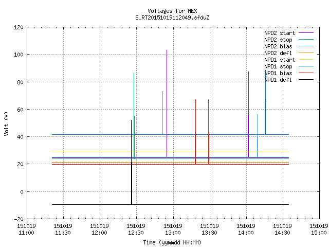Click the 'NPD1 start' legend label
Viewport: 329px width, 247px height.
click(280, 60)
